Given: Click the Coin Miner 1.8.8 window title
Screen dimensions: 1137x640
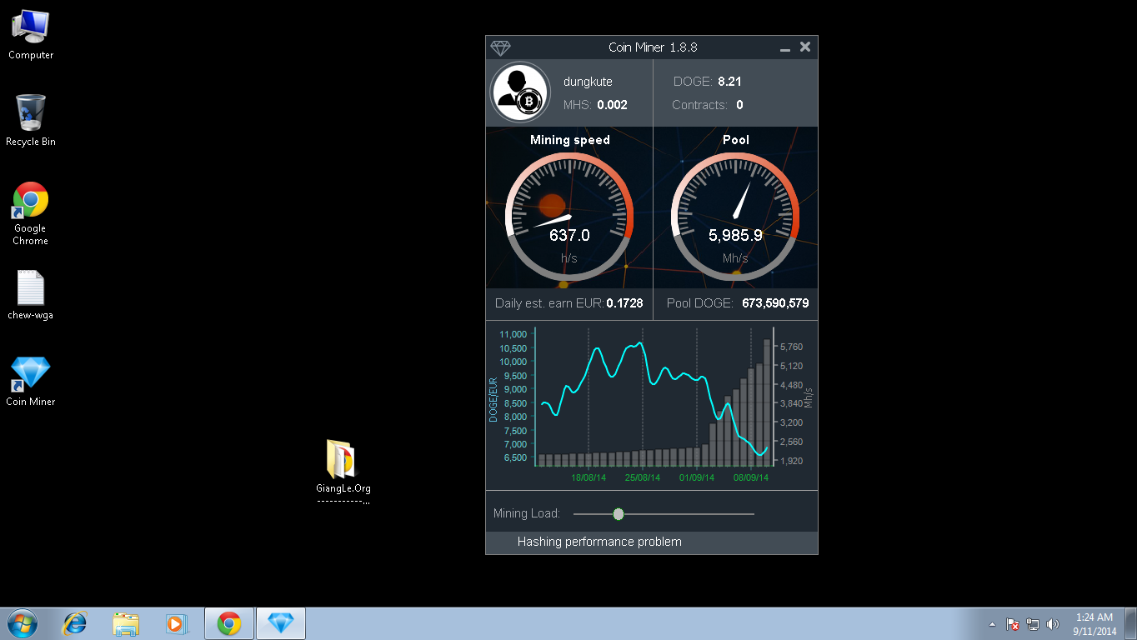Looking at the screenshot, I should point(653,47).
